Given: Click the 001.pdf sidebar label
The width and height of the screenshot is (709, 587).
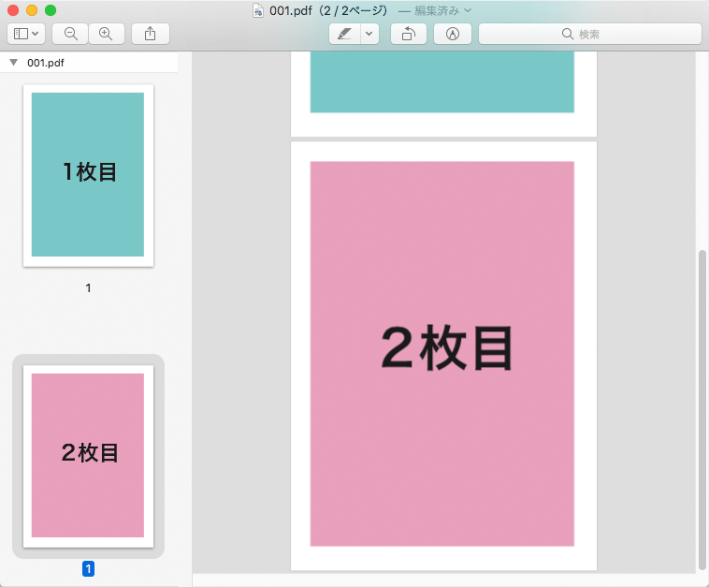Looking at the screenshot, I should coord(46,63).
